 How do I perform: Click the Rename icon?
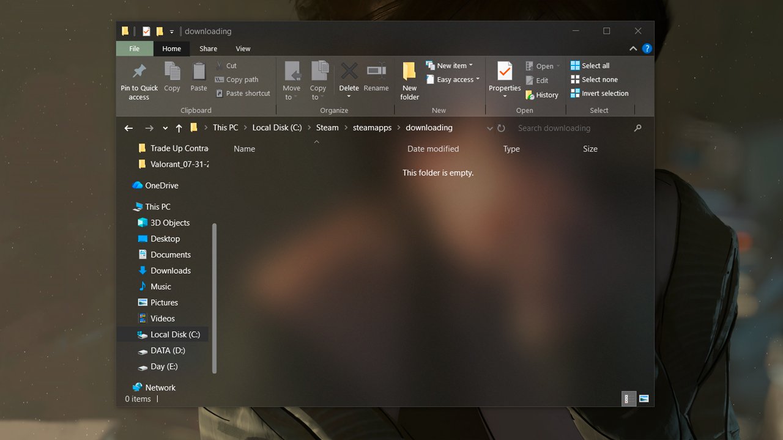tap(376, 71)
